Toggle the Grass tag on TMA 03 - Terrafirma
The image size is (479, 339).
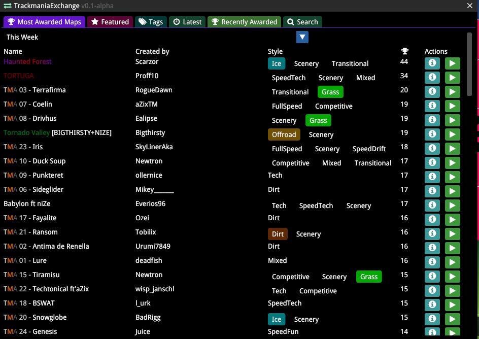tap(330, 92)
